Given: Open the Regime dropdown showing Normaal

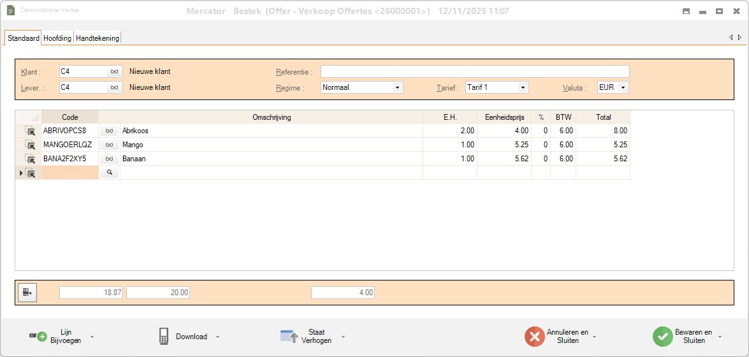Looking at the screenshot, I should [396, 87].
